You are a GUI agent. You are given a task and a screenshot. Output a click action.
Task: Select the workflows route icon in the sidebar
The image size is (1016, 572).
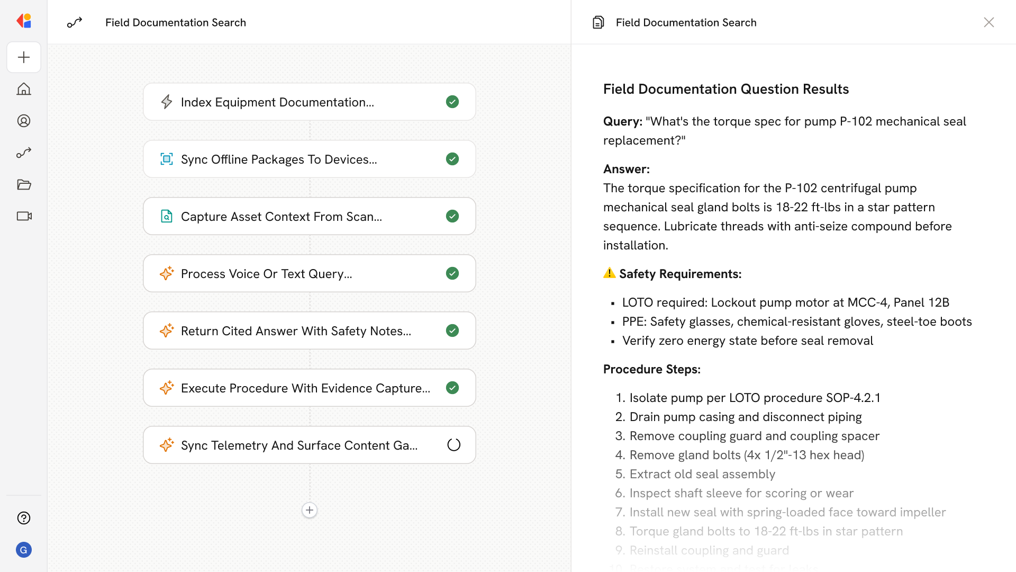coord(24,153)
